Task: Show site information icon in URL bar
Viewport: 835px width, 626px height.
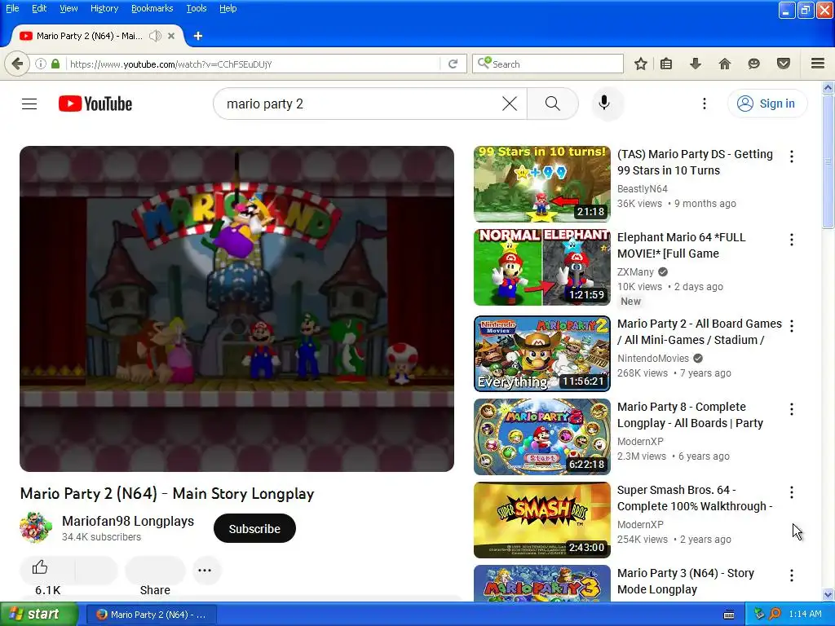Action: pos(41,64)
